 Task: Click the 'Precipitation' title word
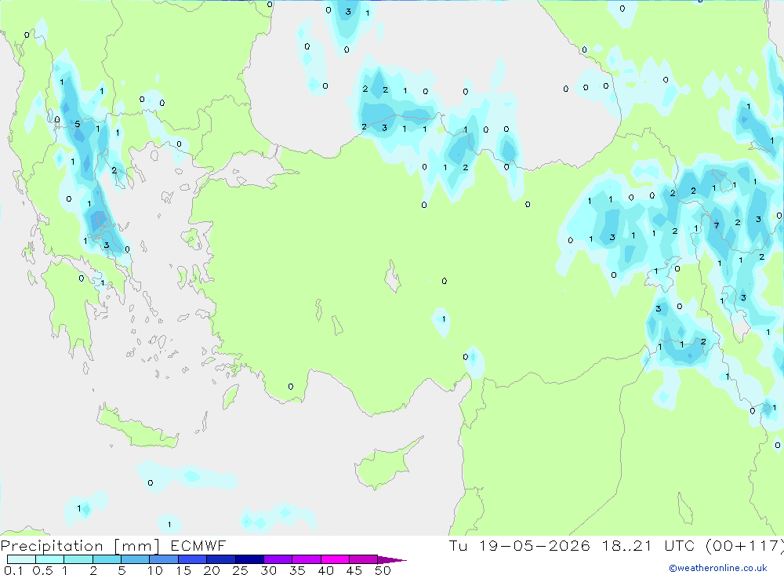pyautogui.click(x=52, y=546)
